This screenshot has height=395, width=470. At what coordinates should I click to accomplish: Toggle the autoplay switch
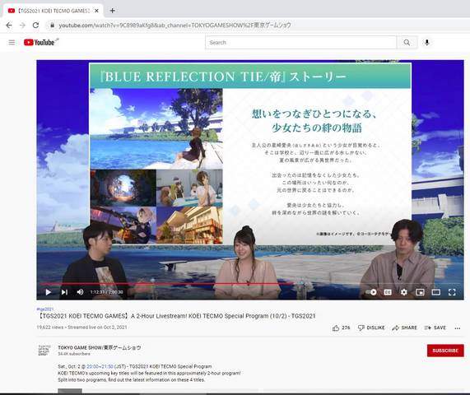(372, 292)
